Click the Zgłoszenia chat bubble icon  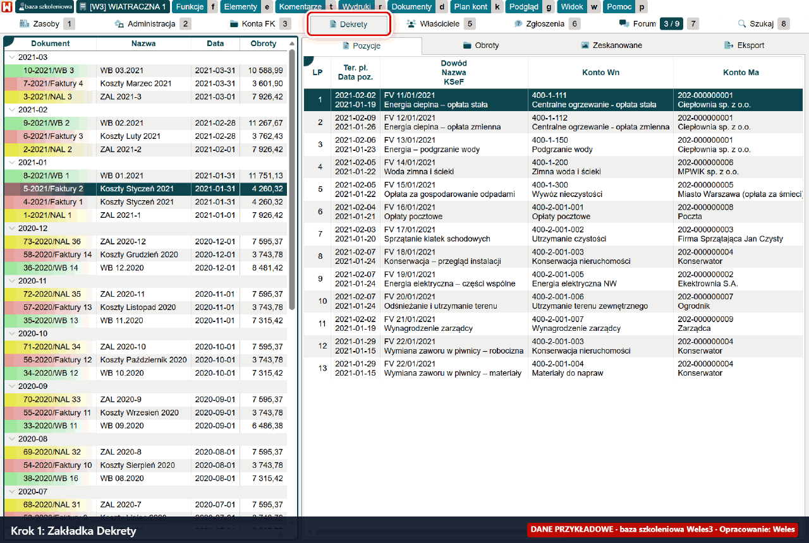pyautogui.click(x=518, y=24)
